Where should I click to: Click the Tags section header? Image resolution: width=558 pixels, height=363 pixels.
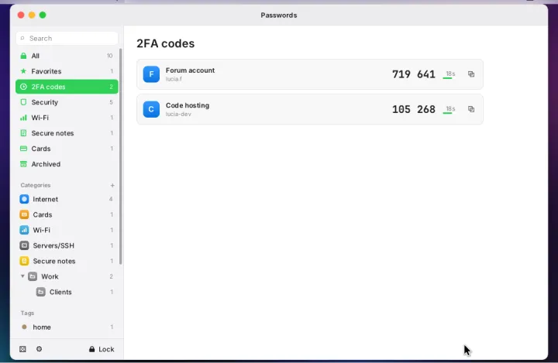(27, 313)
